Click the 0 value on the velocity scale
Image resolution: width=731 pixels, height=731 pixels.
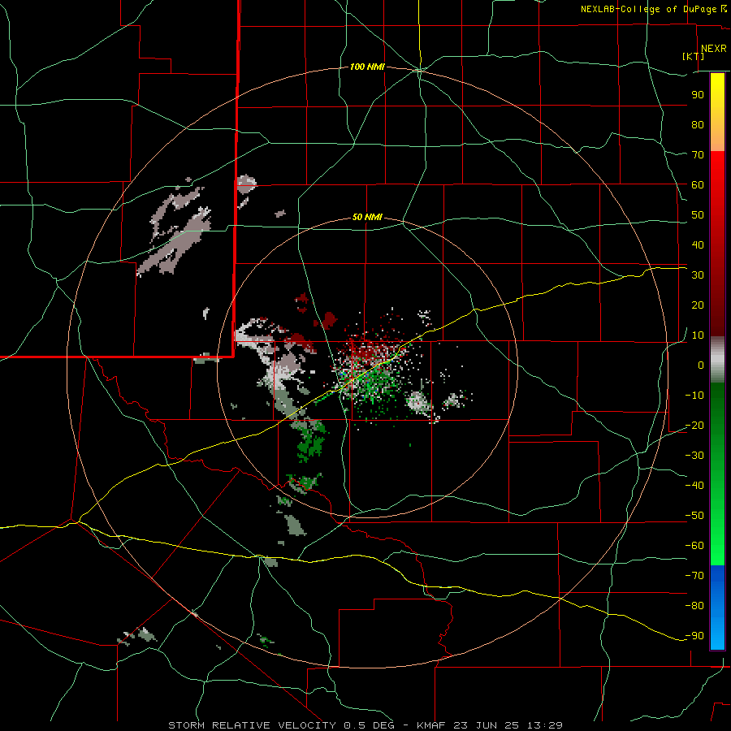[x=701, y=365]
